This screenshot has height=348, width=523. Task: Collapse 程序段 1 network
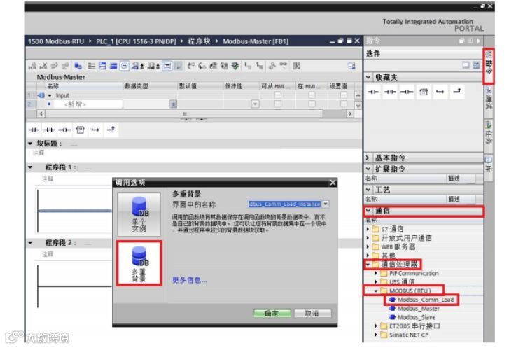click(30, 167)
